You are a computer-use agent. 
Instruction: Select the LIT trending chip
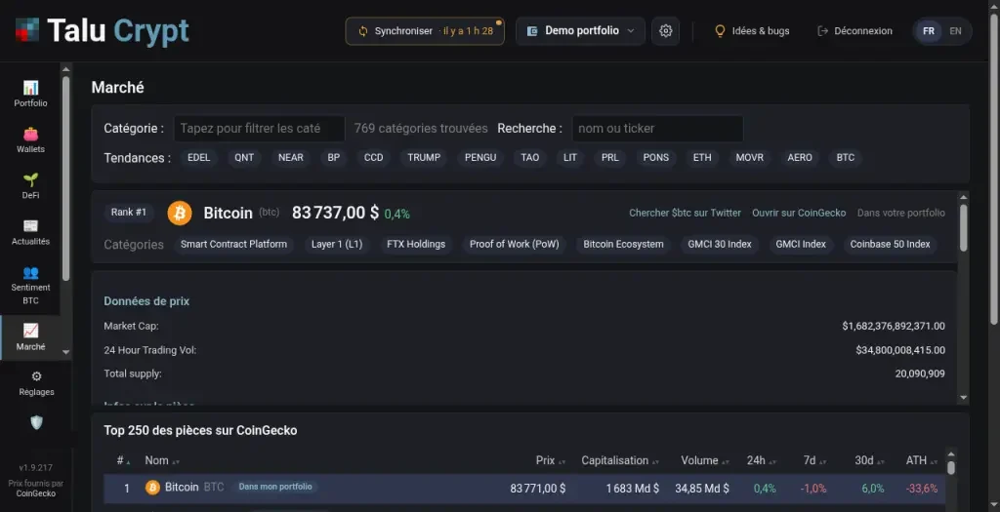coord(570,157)
